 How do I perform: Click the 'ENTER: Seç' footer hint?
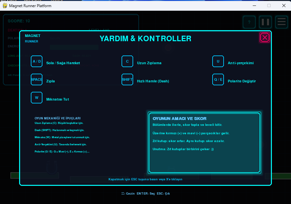[146, 194]
